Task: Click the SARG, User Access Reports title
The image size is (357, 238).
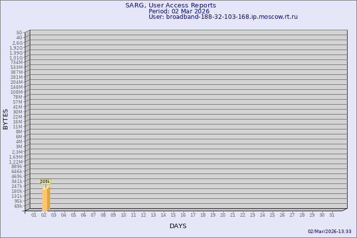Action: tap(171, 5)
